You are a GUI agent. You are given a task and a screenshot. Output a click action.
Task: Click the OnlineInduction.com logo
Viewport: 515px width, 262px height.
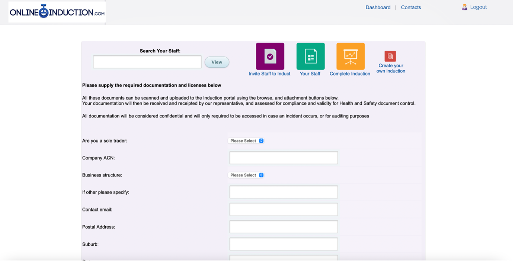click(57, 12)
